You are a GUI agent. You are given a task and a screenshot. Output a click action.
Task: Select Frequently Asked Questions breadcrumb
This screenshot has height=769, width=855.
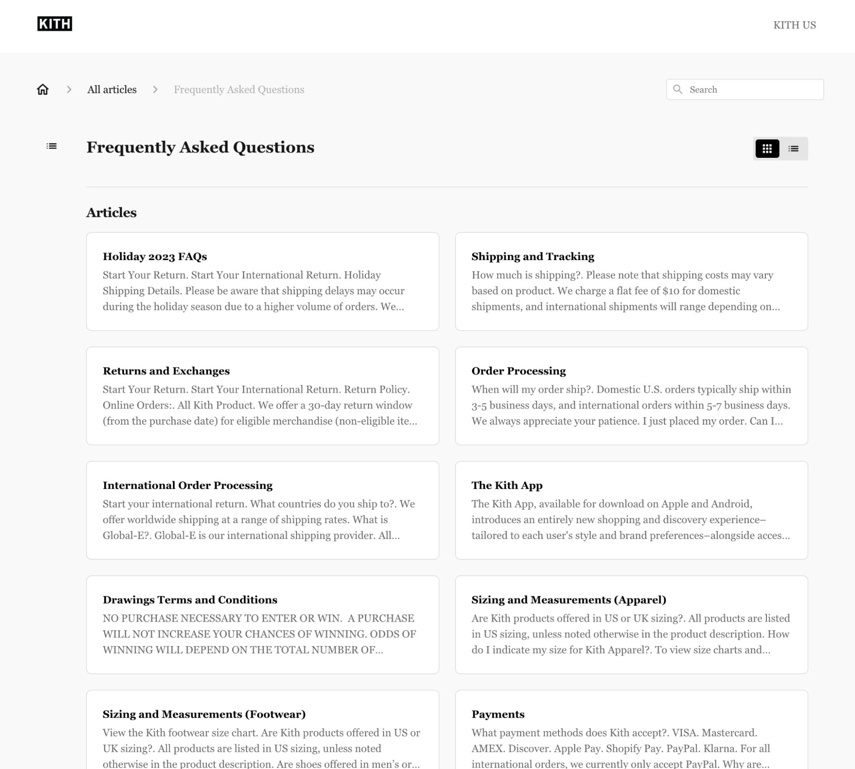[239, 89]
